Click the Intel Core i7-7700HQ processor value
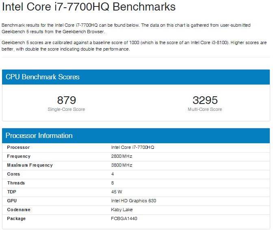Image resolution: width=273 pixels, height=231 pixels. (x=132, y=147)
